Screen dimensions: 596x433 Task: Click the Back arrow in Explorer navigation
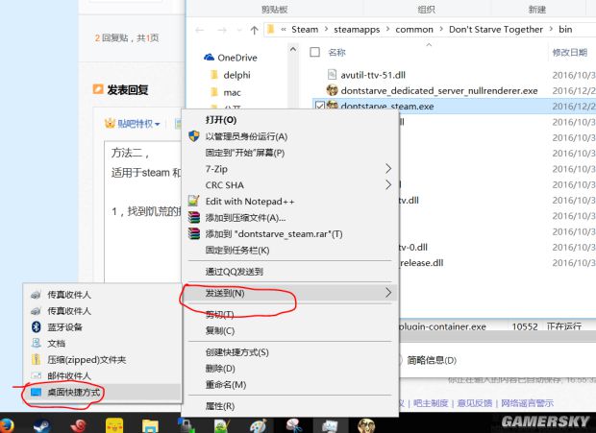(200, 30)
